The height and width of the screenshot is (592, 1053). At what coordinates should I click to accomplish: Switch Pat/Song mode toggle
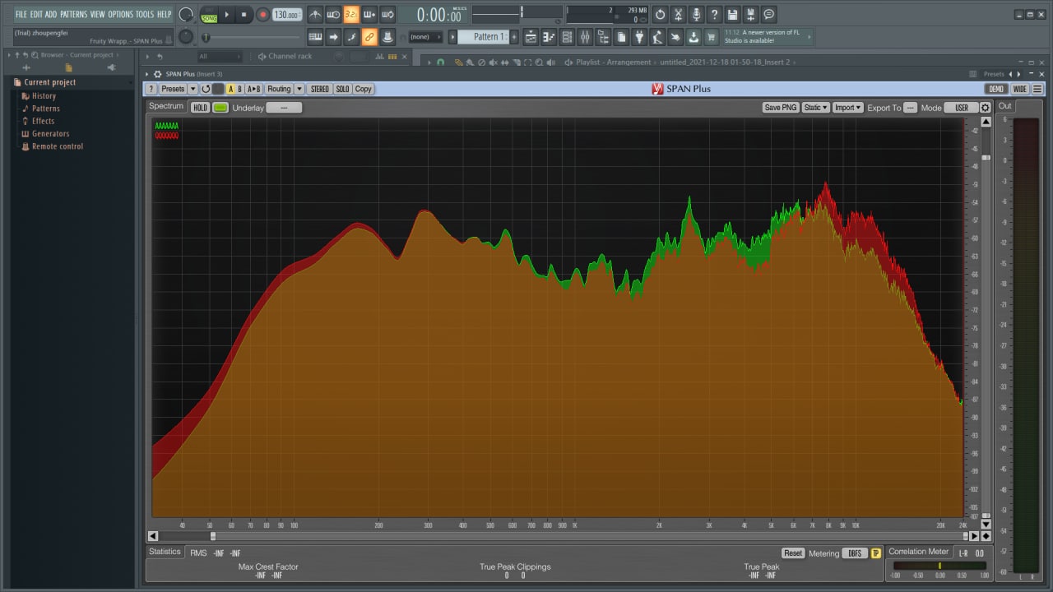tap(209, 15)
